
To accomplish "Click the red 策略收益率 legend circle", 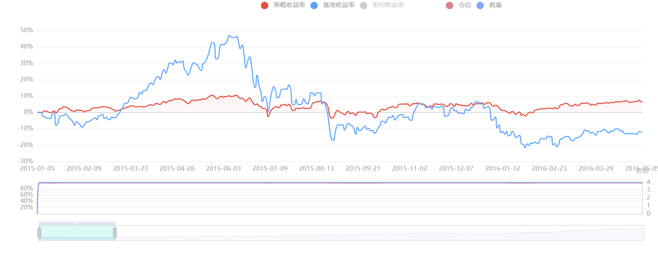I will [x=265, y=5].
